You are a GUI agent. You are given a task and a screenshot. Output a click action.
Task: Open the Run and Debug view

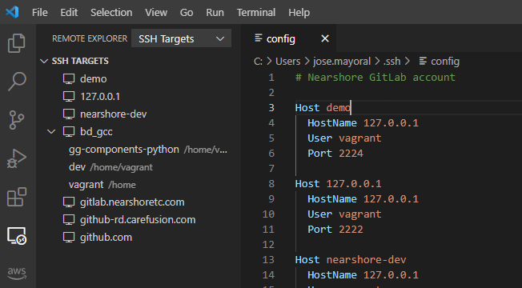(16, 158)
